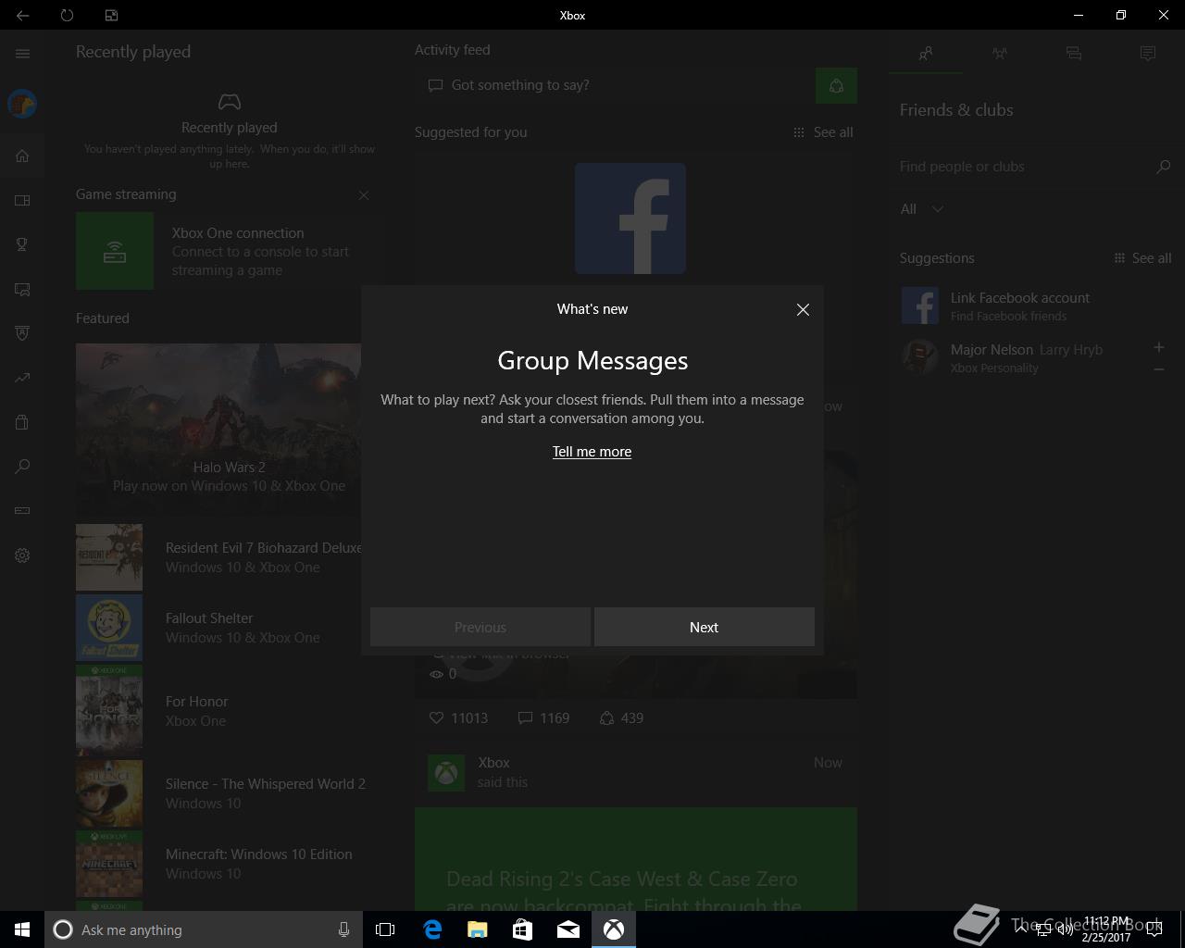Open Search icon in sidebar
This screenshot has height=948, width=1185.
(x=22, y=467)
